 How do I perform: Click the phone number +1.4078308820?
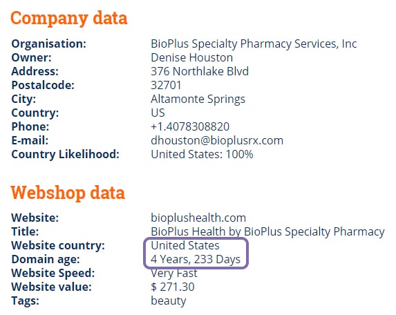(190, 126)
